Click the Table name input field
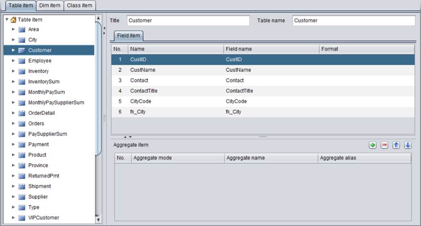This screenshot has height=226, width=421. (354, 21)
